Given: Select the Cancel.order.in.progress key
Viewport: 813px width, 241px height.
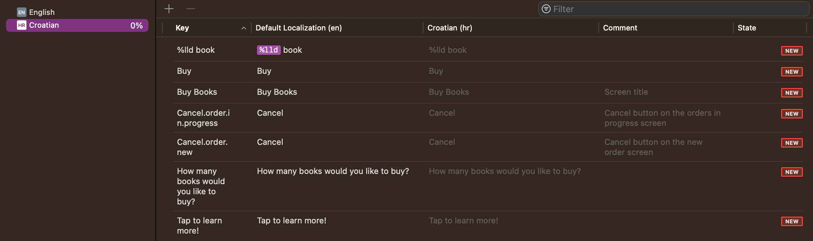Looking at the screenshot, I should tap(203, 118).
